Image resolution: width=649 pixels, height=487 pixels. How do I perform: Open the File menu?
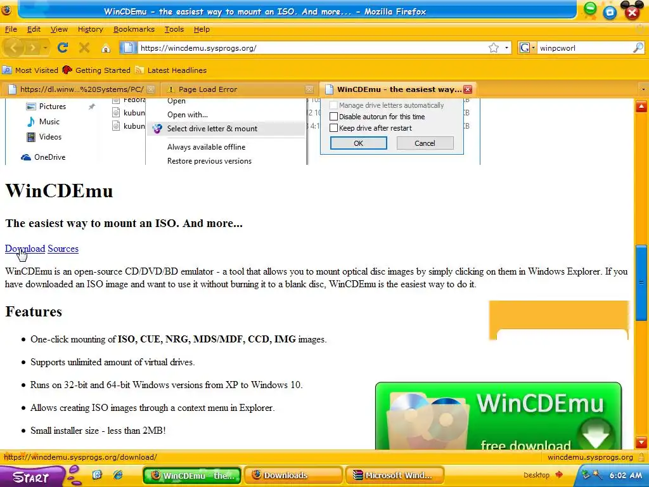tap(11, 29)
